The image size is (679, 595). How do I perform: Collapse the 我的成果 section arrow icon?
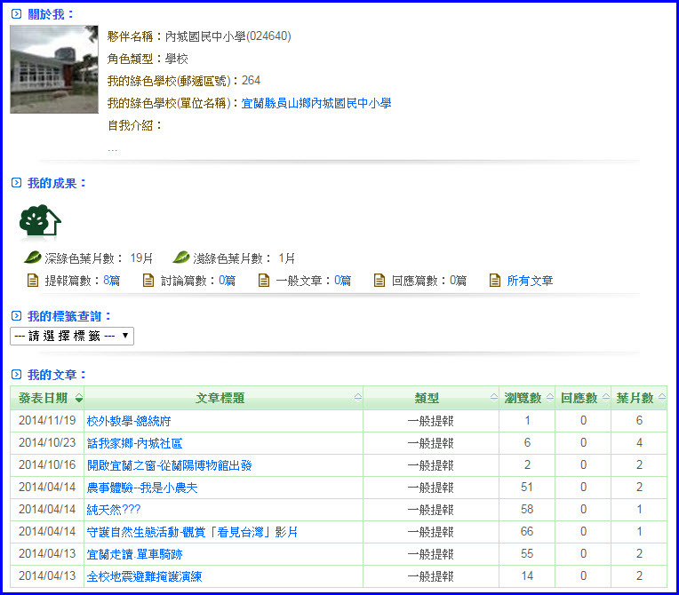tap(16, 183)
